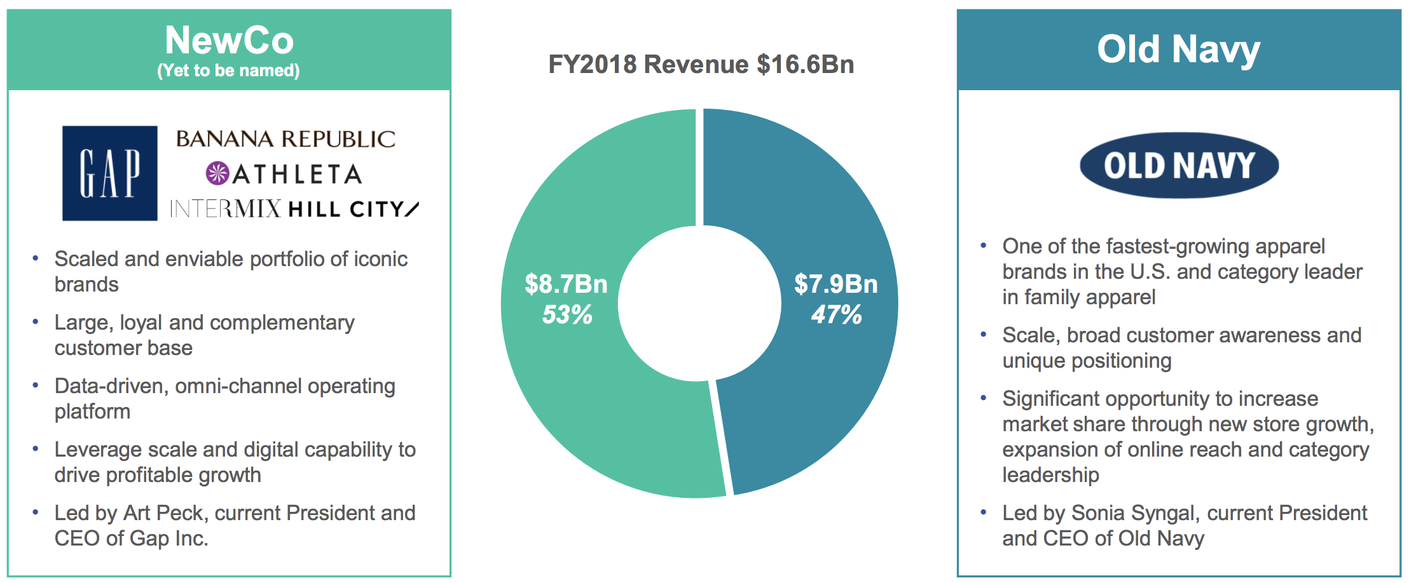This screenshot has width=1409, height=583.
Task: Click the Intermix logo
Action: (x=225, y=208)
